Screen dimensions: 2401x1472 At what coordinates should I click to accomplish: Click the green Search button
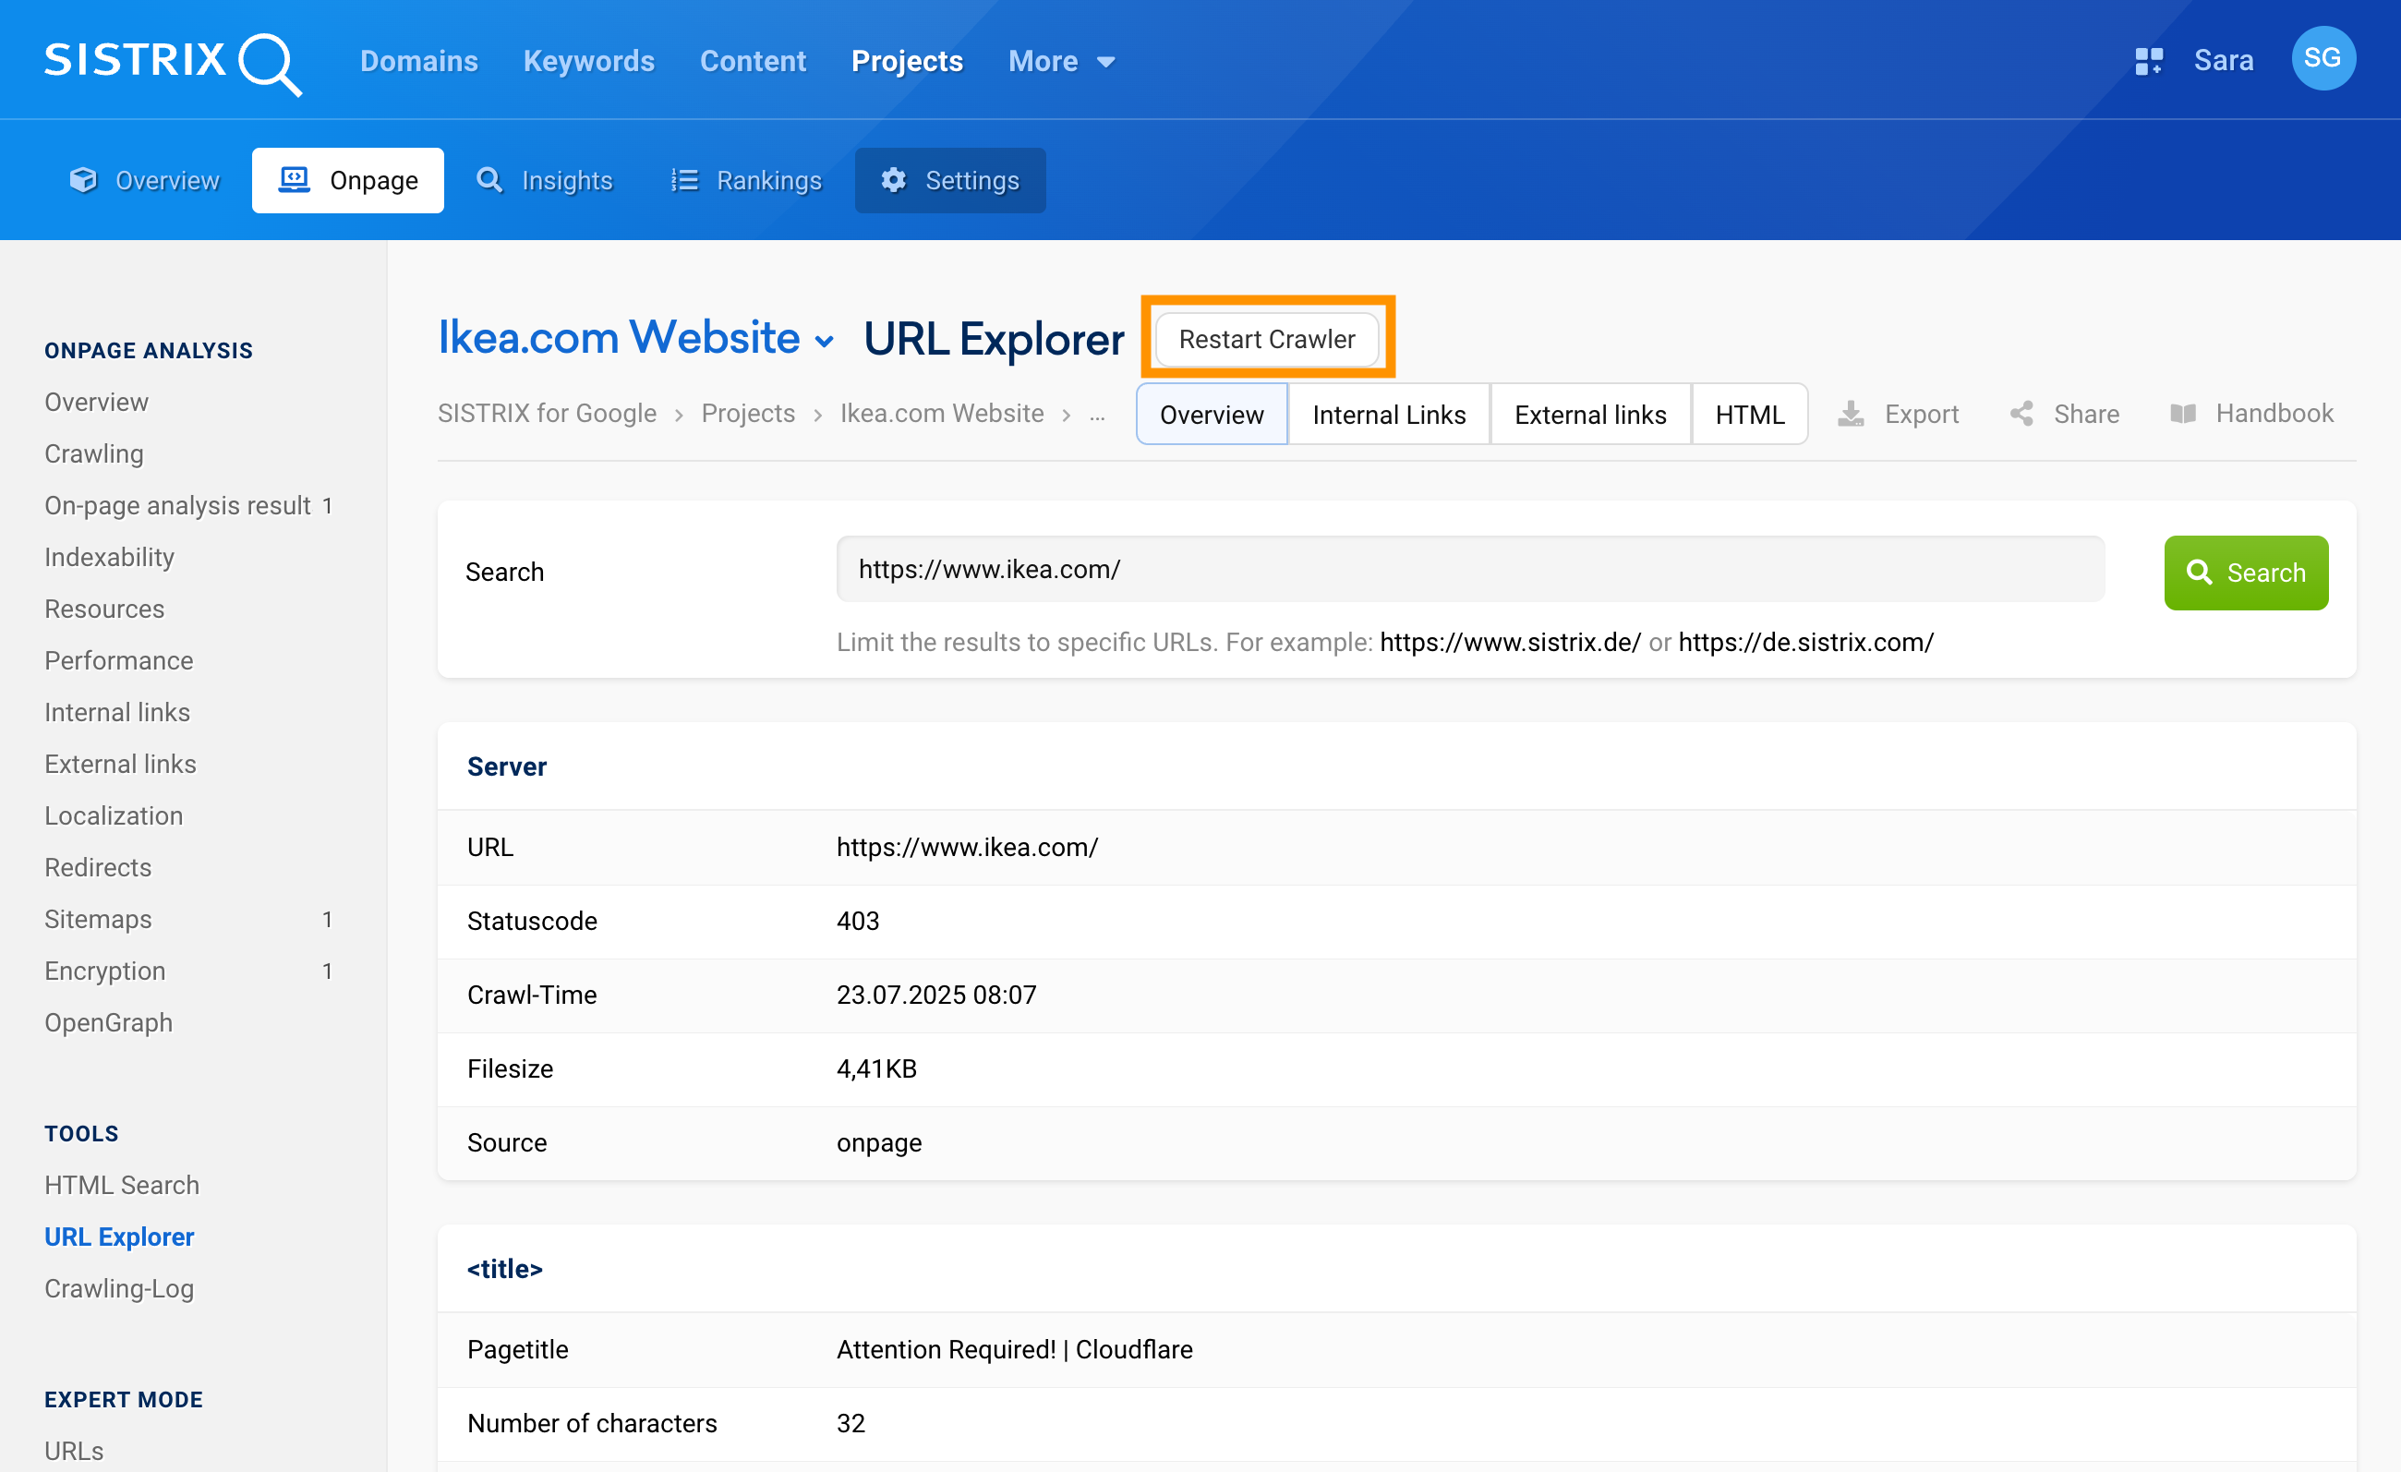(x=2245, y=572)
